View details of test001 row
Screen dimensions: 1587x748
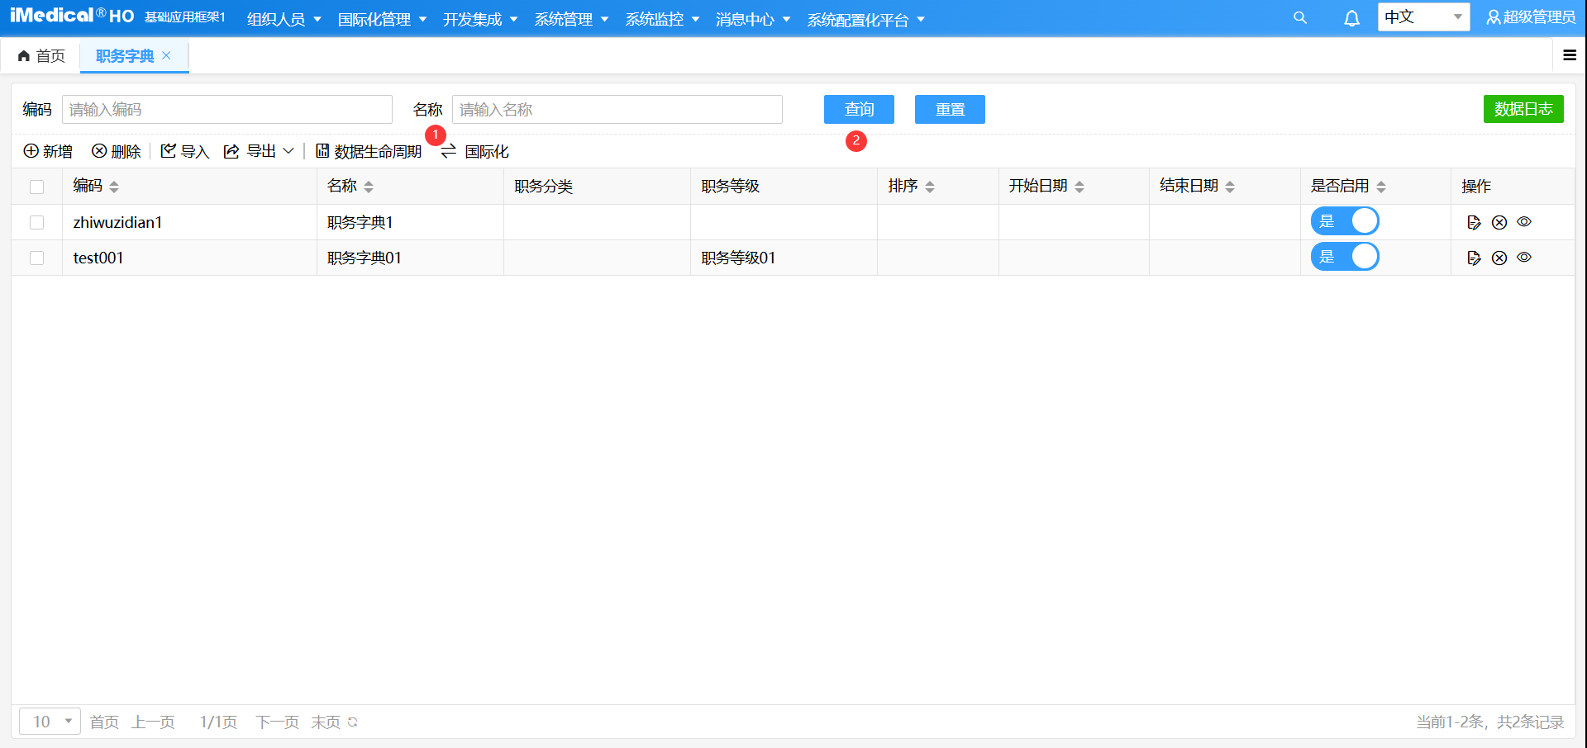[1524, 257]
